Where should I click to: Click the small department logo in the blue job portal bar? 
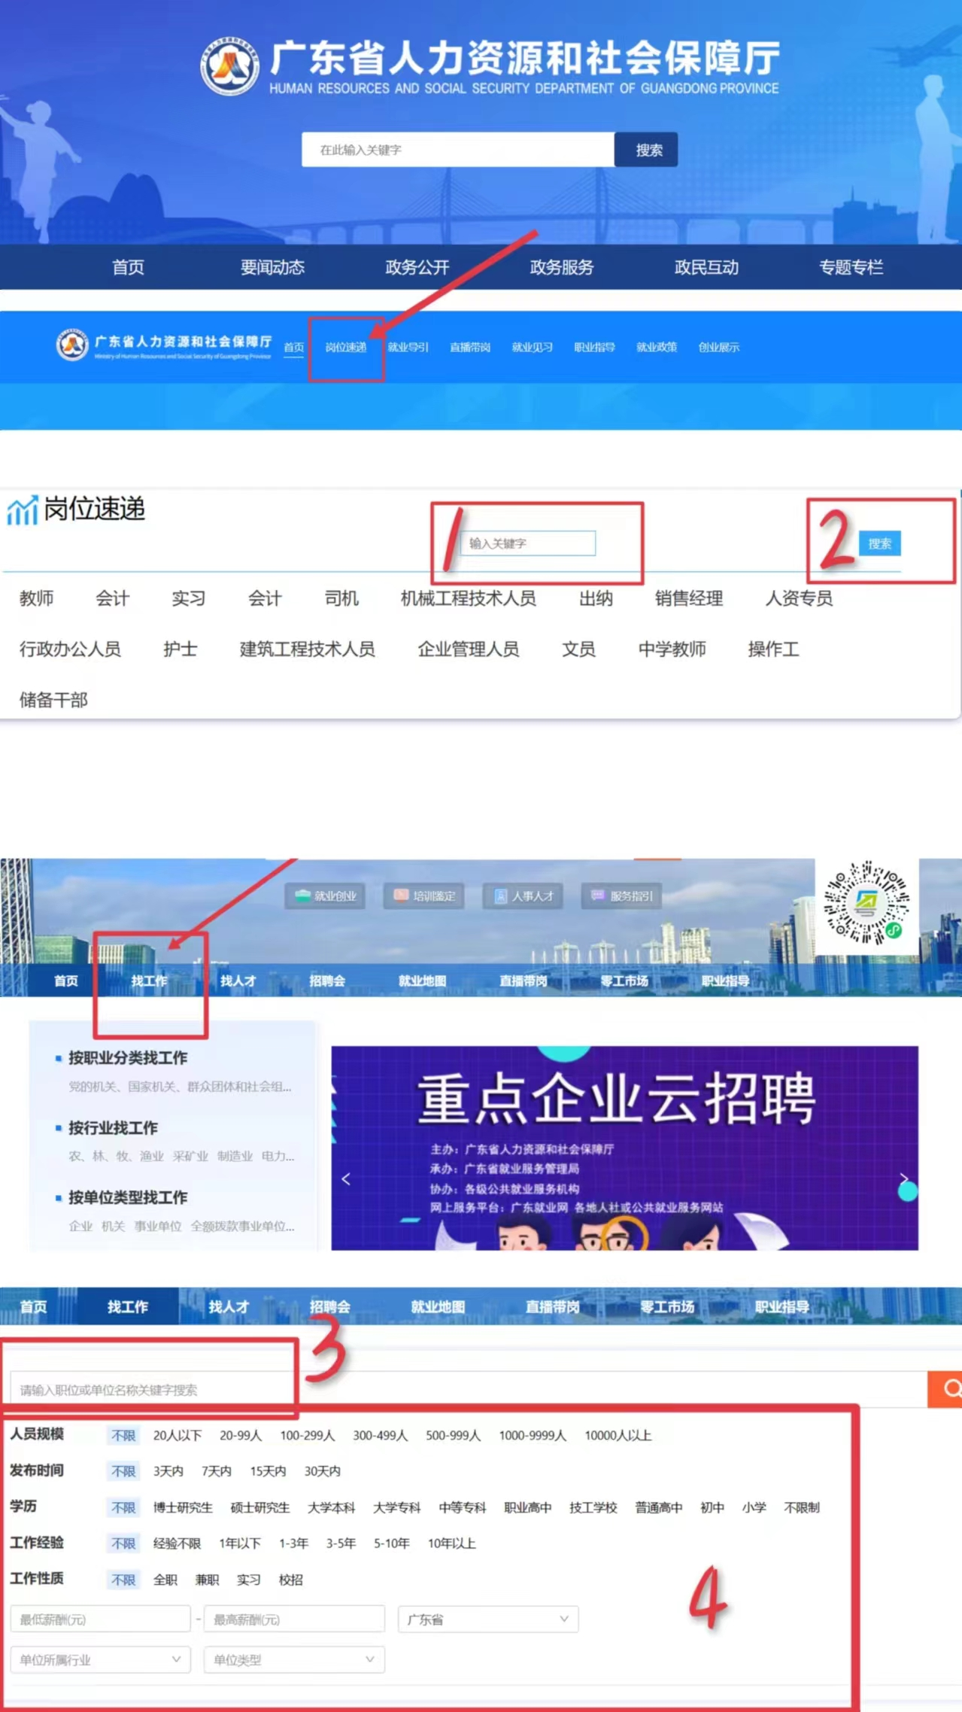pyautogui.click(x=72, y=345)
